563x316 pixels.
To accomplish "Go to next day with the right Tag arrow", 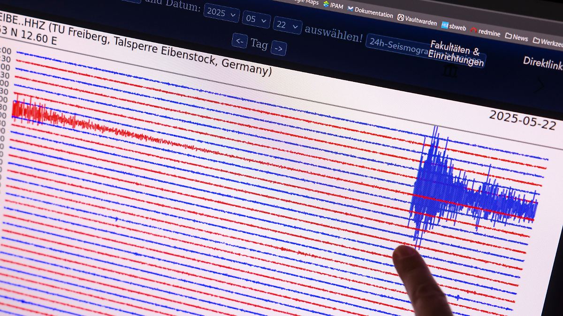I will [x=280, y=48].
